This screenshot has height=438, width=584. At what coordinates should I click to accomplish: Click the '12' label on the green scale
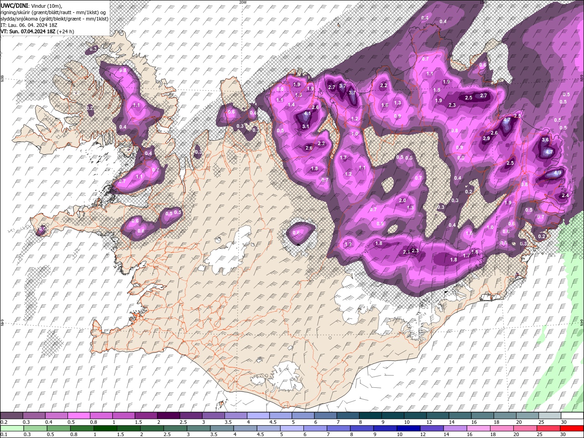[x=423, y=435]
